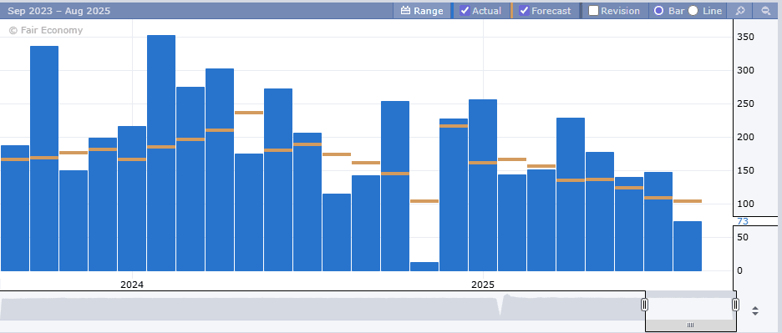The image size is (782, 333).
Task: Click the 2025 x-axis label
Action: point(483,285)
